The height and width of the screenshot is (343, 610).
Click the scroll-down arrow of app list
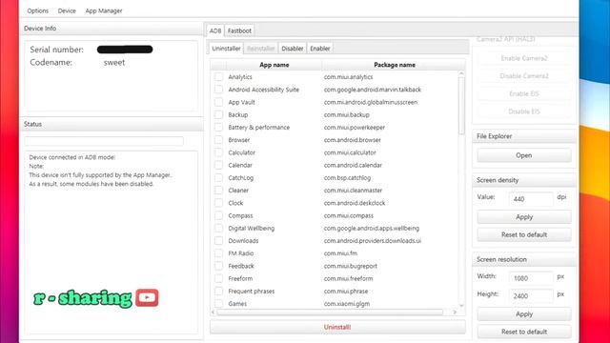[461, 306]
